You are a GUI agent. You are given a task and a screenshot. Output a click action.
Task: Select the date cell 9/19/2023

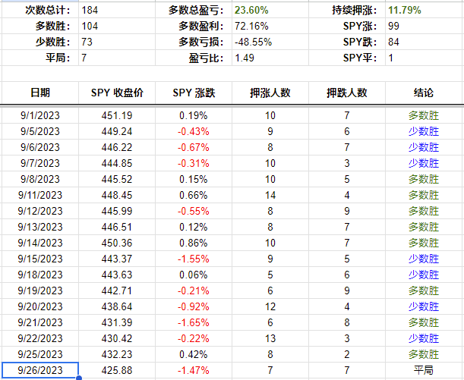[x=40, y=290]
